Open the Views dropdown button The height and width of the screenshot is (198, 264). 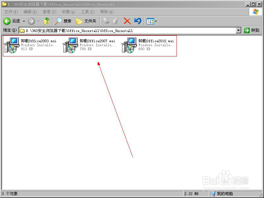pos(151,21)
